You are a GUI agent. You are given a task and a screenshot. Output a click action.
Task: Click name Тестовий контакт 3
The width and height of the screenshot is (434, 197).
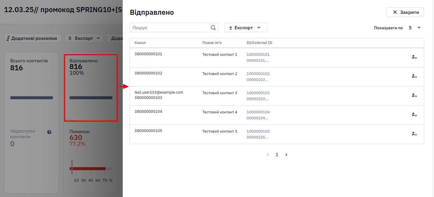coord(220,93)
